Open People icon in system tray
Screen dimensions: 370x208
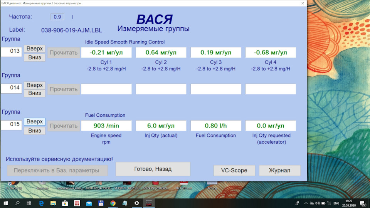(x=297, y=203)
